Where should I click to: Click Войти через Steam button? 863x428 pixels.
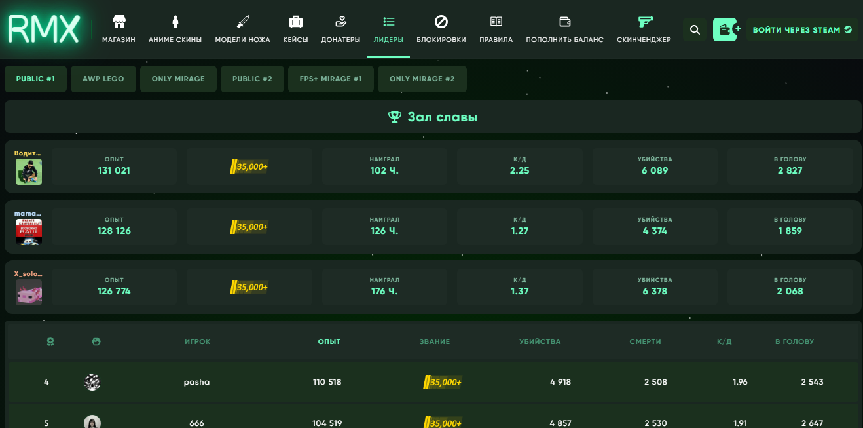tap(801, 29)
